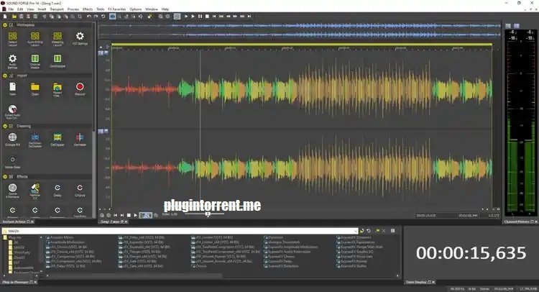Open the File menu
The width and height of the screenshot is (539, 292).
click(11, 9)
